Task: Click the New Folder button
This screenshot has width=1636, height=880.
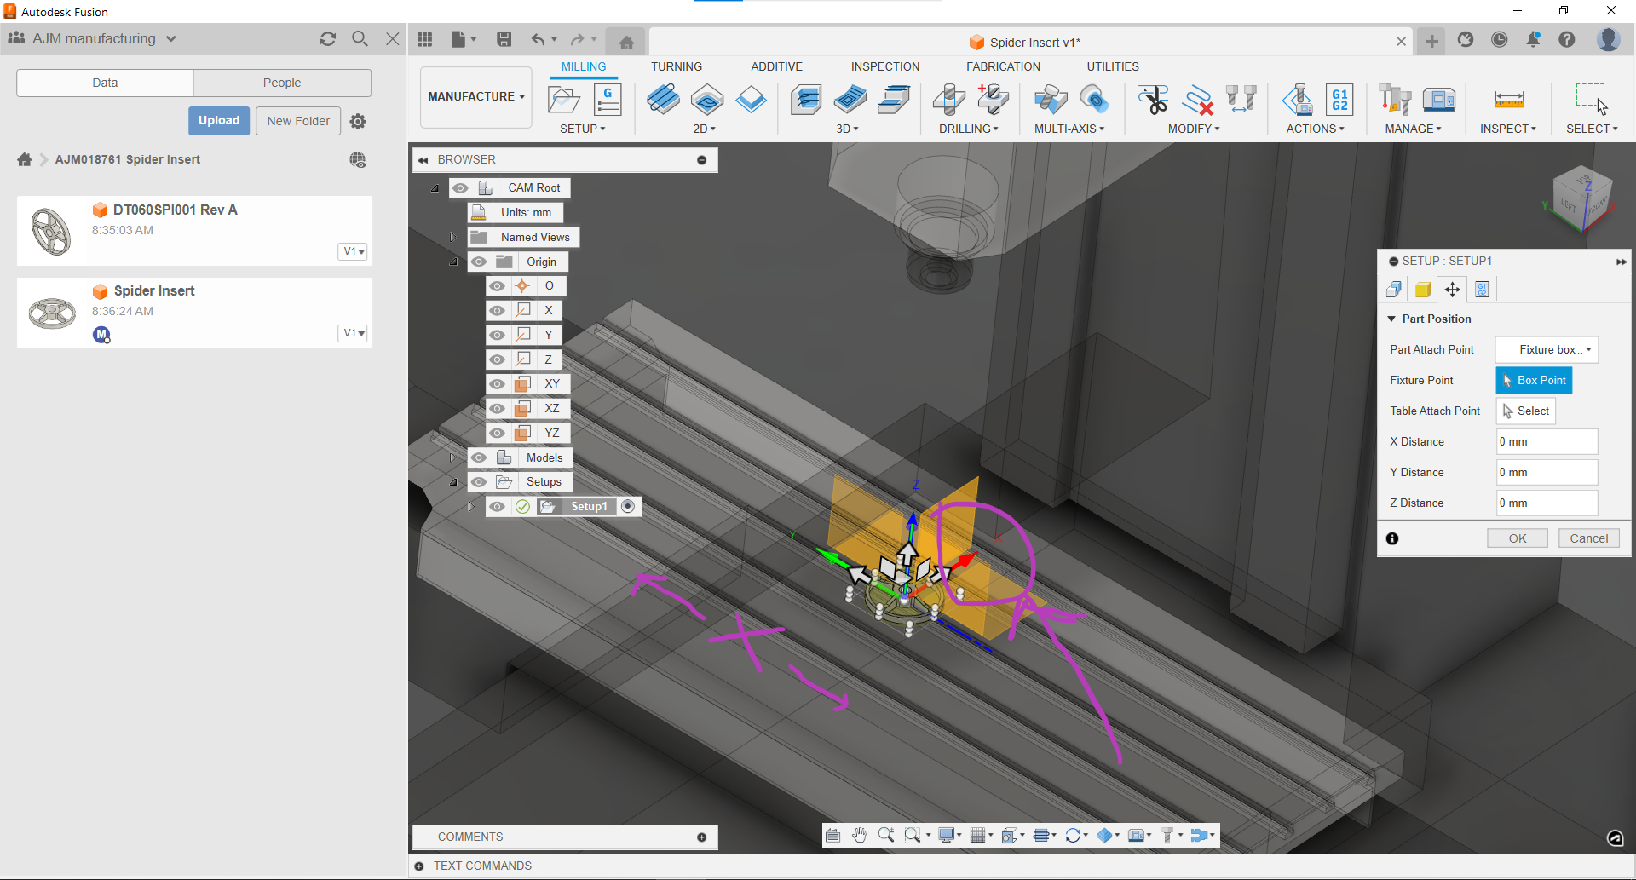Action: (x=298, y=121)
